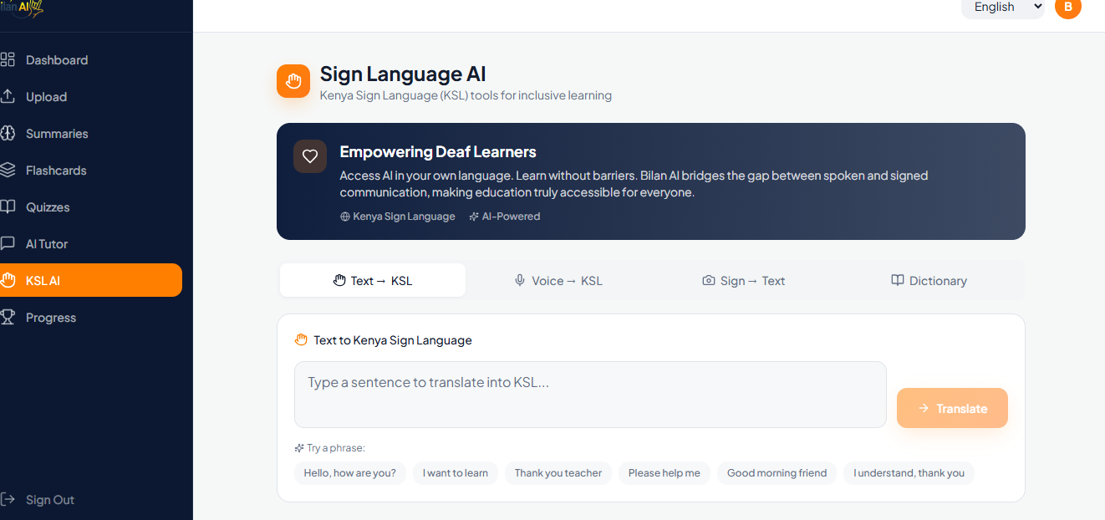
Task: Switch to the Text → KSL tab
Action: point(373,280)
